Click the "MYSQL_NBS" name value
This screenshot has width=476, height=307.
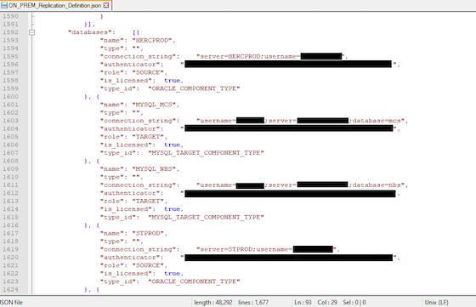(x=154, y=169)
